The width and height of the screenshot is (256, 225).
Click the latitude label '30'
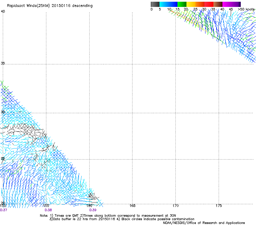pos(3,112)
